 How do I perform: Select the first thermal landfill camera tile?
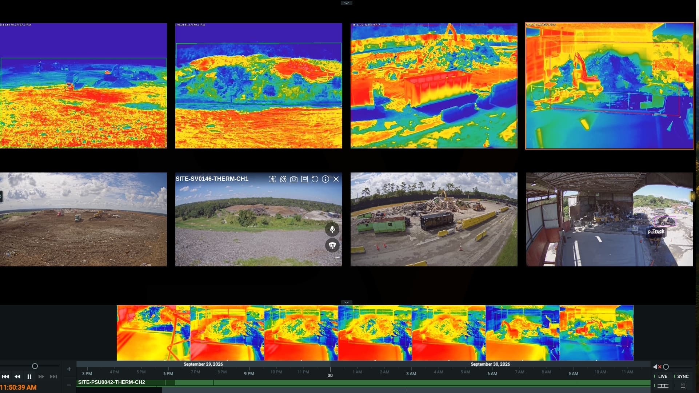click(83, 86)
